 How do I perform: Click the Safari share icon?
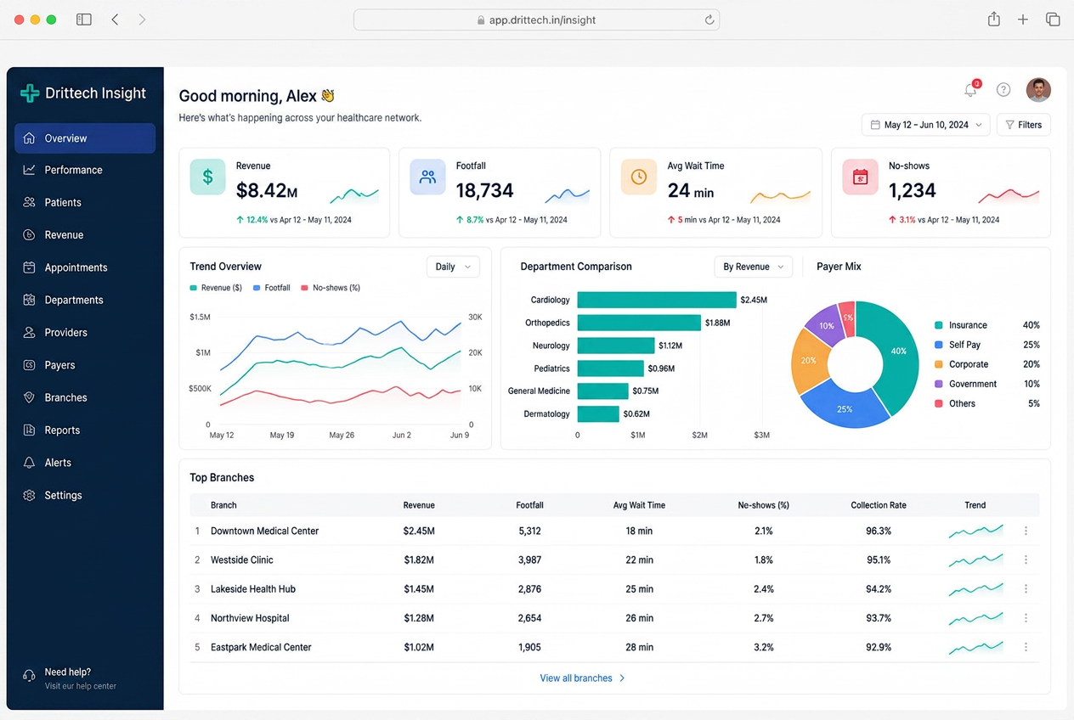pos(993,19)
